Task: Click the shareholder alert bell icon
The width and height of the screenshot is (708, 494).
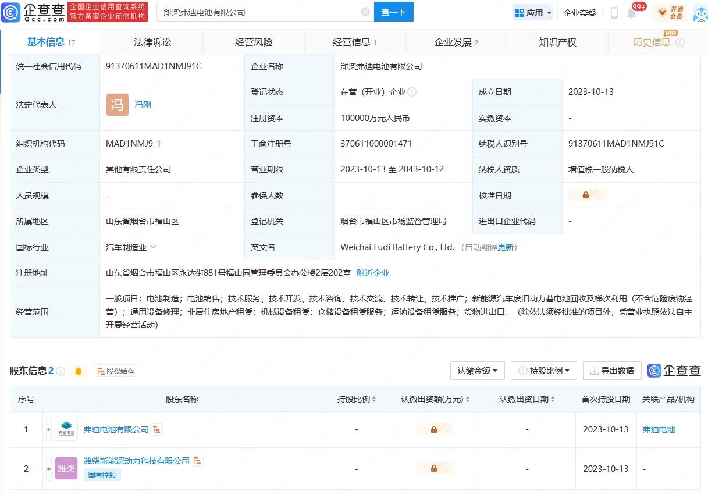Action: 79,371
